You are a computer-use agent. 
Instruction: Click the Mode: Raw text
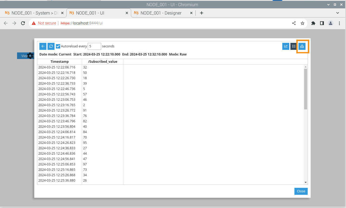[x=178, y=54]
